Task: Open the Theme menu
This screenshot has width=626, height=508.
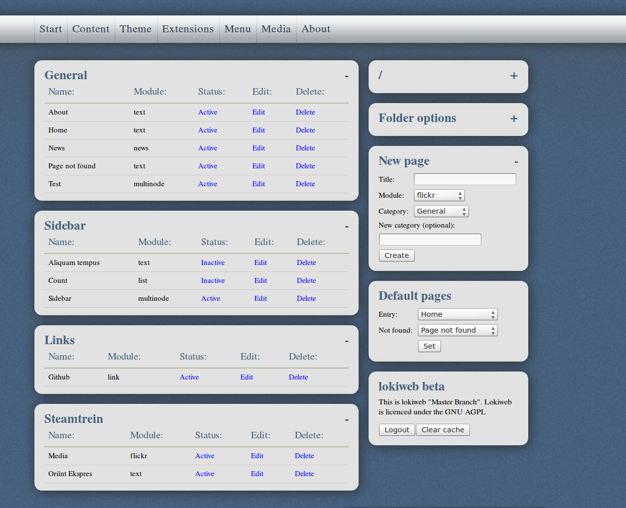Action: tap(135, 29)
